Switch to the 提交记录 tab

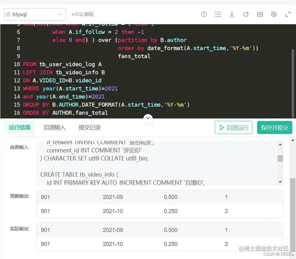tap(90, 127)
